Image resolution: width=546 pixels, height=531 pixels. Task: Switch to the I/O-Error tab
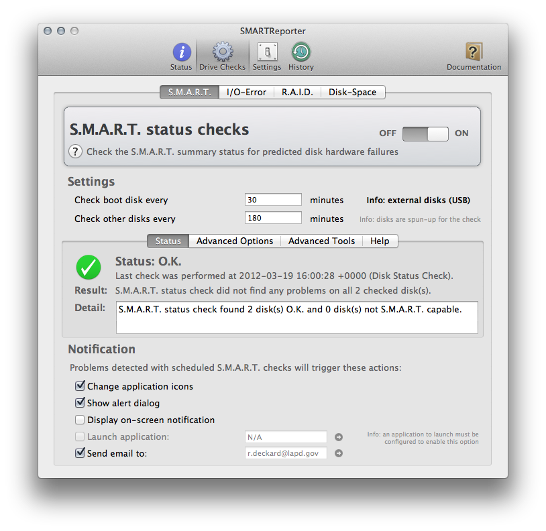(246, 93)
